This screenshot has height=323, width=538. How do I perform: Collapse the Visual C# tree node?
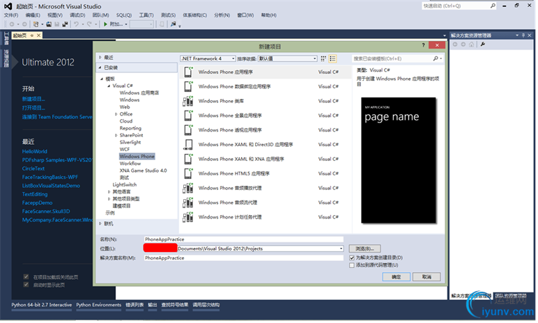[x=109, y=86]
